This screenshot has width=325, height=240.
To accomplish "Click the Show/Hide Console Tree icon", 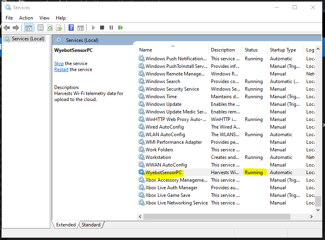I will [28, 28].
